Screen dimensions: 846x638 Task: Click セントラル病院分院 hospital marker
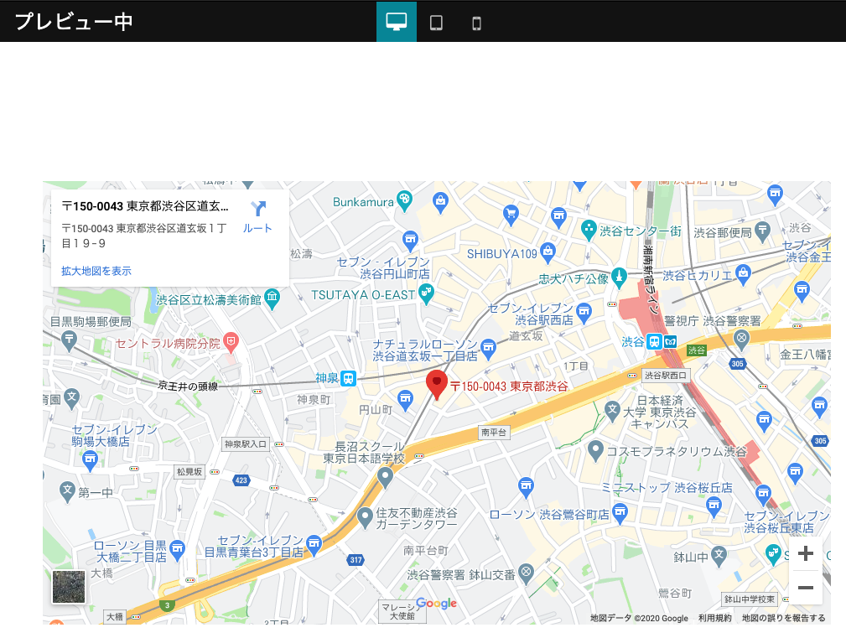pos(231,342)
